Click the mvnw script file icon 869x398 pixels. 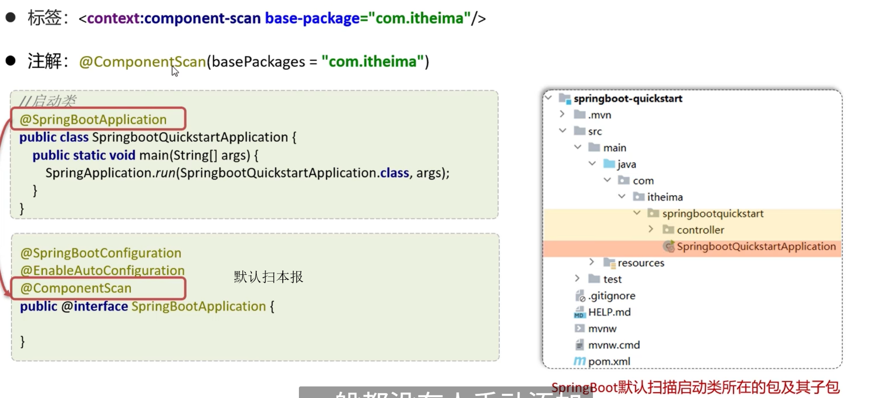[x=579, y=329]
